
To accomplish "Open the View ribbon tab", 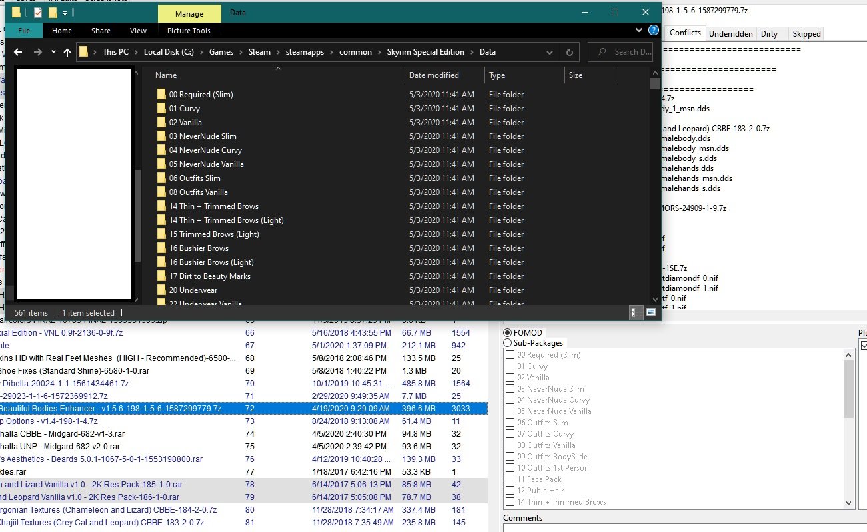I will (x=138, y=31).
